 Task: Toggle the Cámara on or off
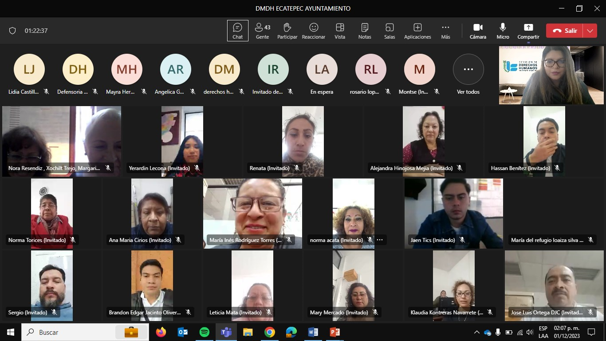tap(478, 31)
